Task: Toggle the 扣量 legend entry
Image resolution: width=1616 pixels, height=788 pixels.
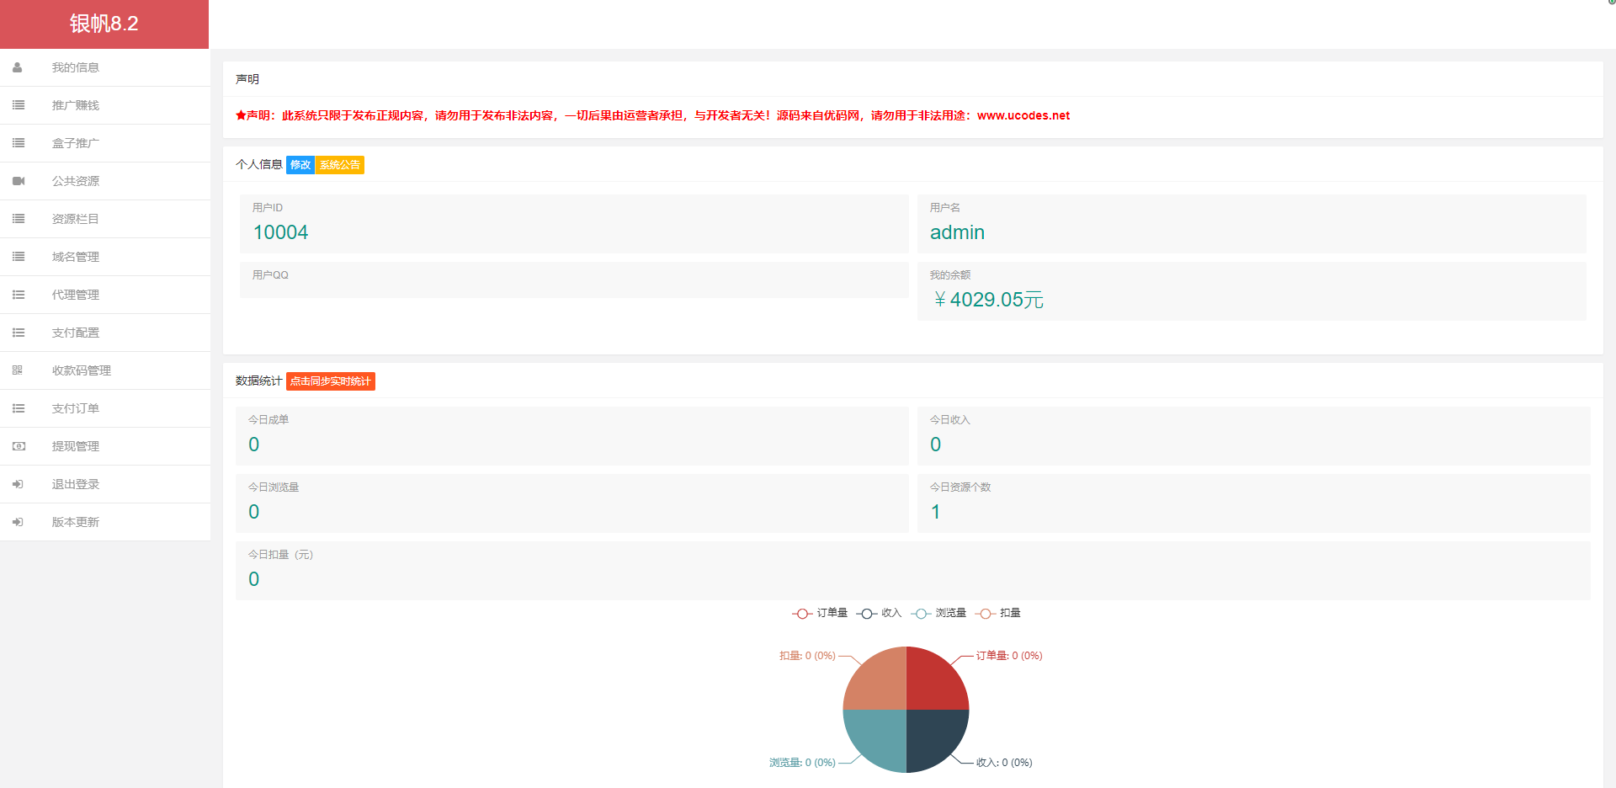Action: [998, 613]
